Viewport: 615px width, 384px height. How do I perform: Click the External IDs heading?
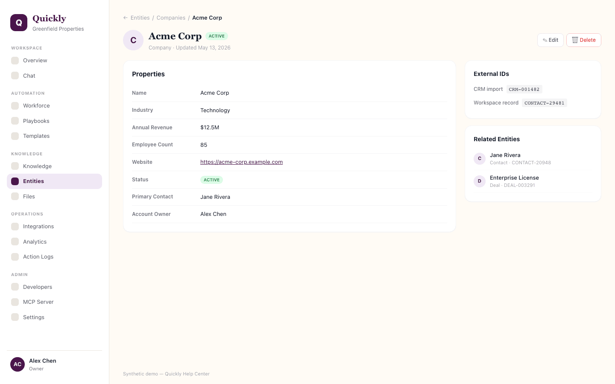[491, 74]
